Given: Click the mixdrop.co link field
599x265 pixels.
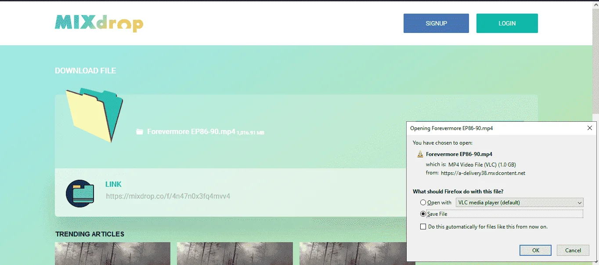Looking at the screenshot, I should 168,196.
